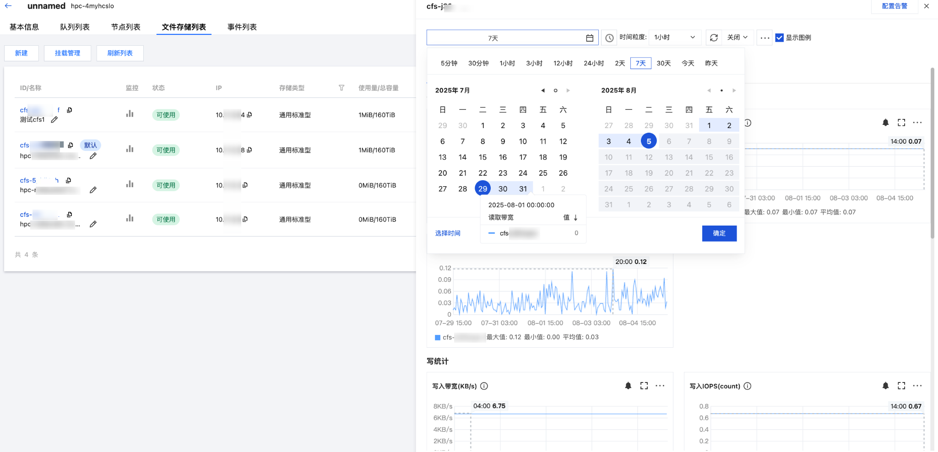Go to previous month in July calendar
The image size is (938, 452).
coord(543,91)
